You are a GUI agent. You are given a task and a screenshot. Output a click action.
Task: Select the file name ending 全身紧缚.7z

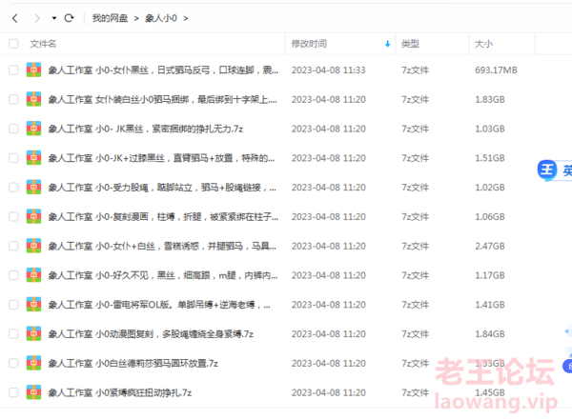pyautogui.click(x=151, y=334)
